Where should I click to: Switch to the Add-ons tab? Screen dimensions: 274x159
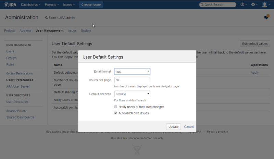pyautogui.click(x=25, y=30)
